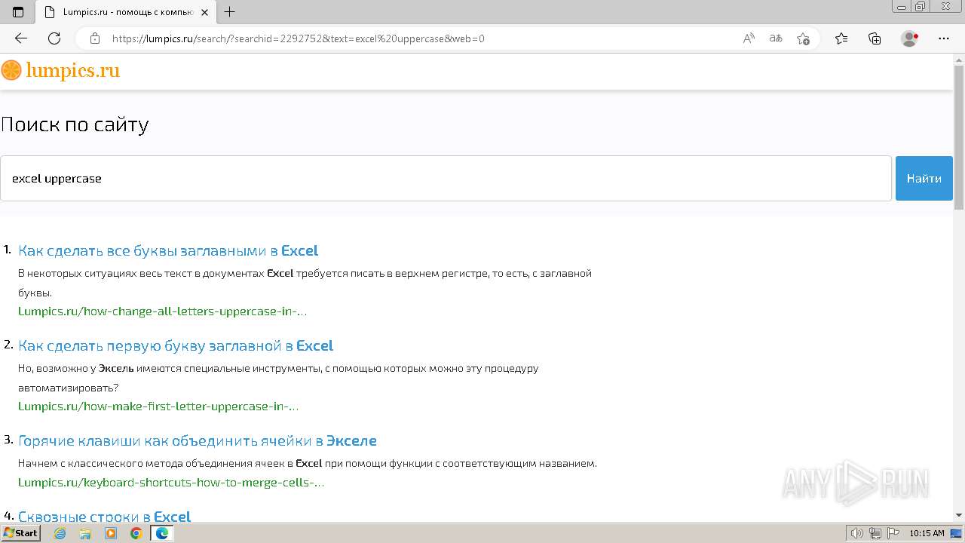The width and height of the screenshot is (965, 543).
Task: Open media player taskbar icon
Action: click(111, 533)
